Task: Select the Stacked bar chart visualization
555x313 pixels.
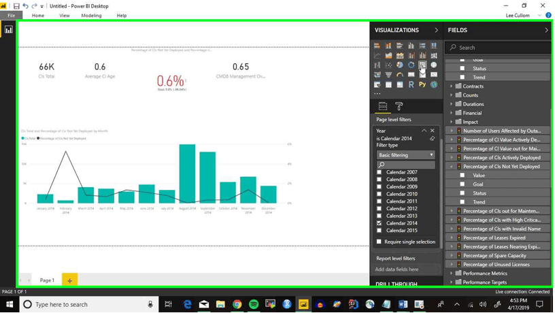Action: [x=377, y=46]
